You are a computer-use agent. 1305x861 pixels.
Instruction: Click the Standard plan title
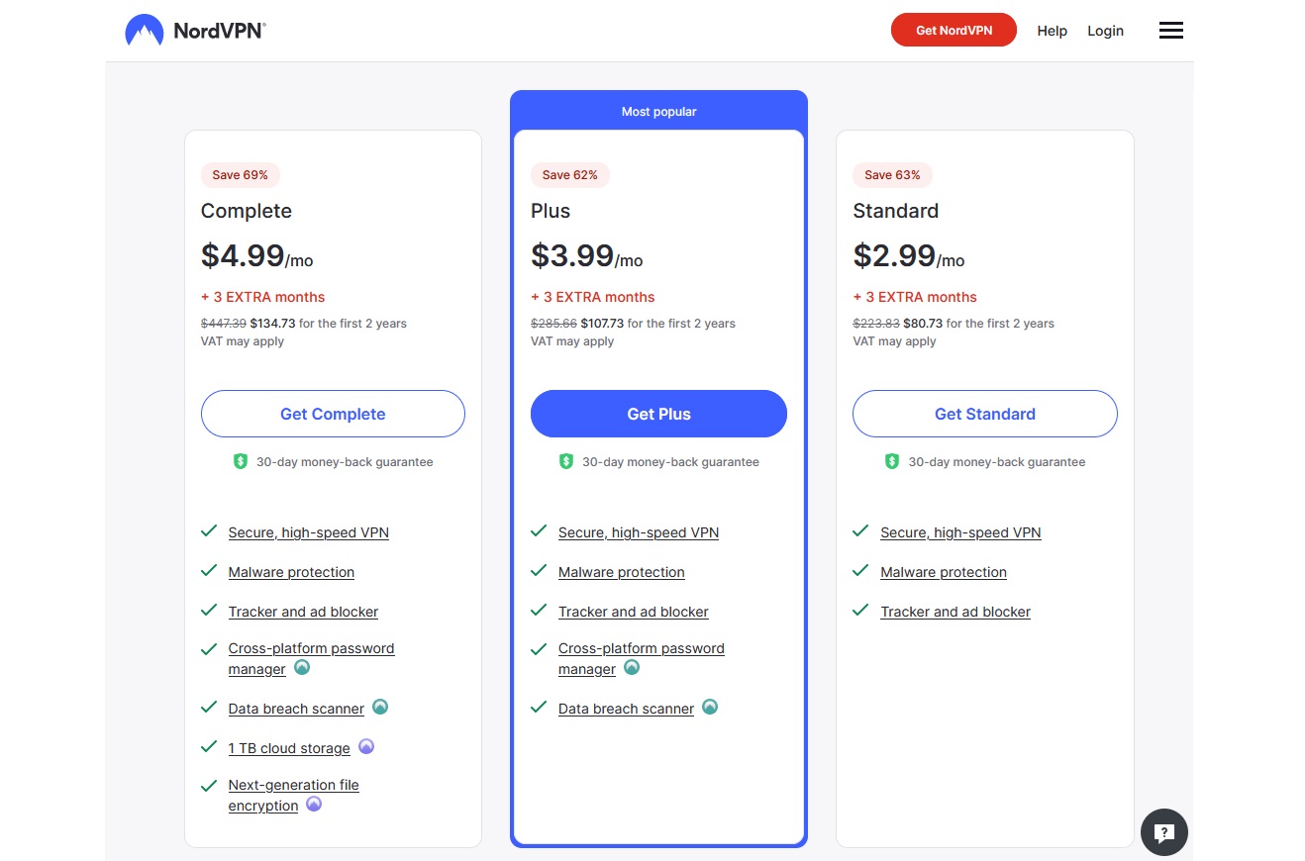[x=895, y=211]
